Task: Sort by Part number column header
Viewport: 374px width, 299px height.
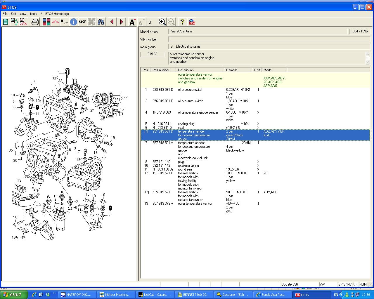Action: point(163,70)
